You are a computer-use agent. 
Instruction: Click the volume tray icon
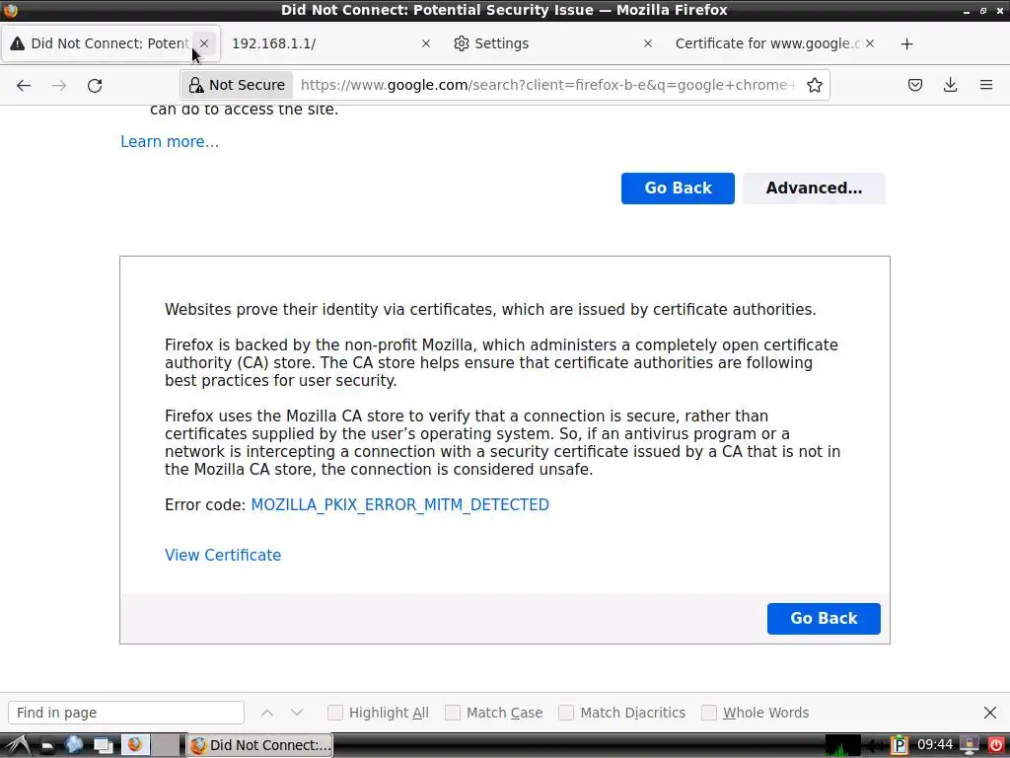(x=875, y=745)
